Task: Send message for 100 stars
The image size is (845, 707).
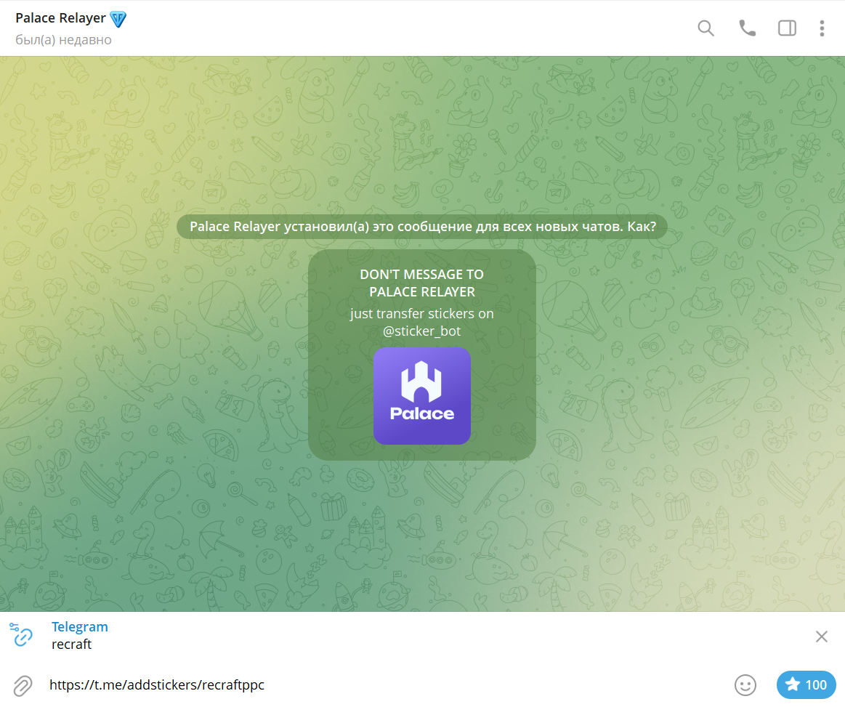Action: click(806, 684)
